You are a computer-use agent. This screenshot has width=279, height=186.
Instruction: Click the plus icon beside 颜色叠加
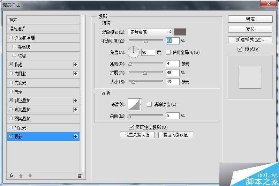pos(75,101)
